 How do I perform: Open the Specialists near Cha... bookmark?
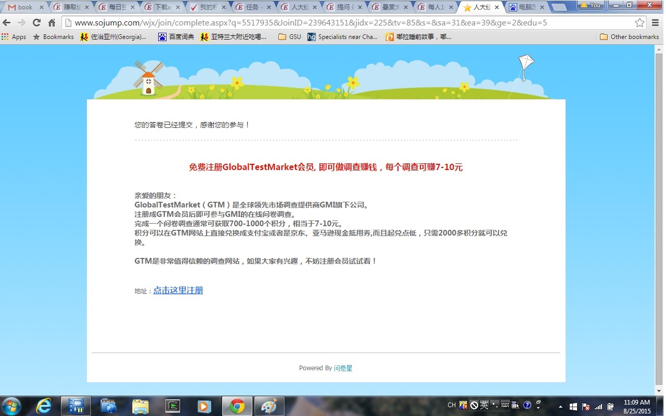tap(343, 37)
